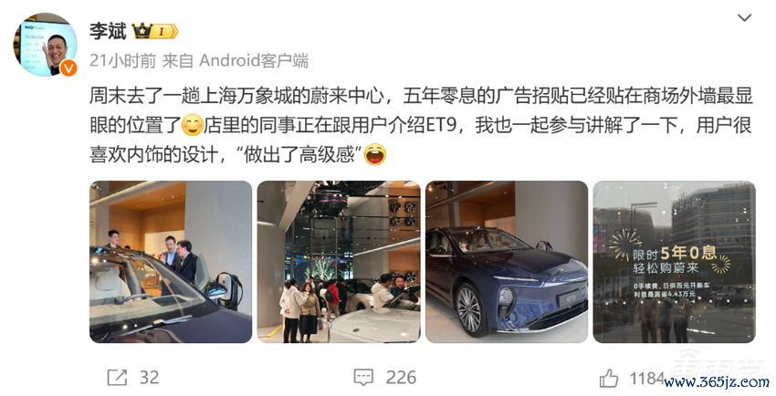Click the orange verified V badge

(x=68, y=68)
